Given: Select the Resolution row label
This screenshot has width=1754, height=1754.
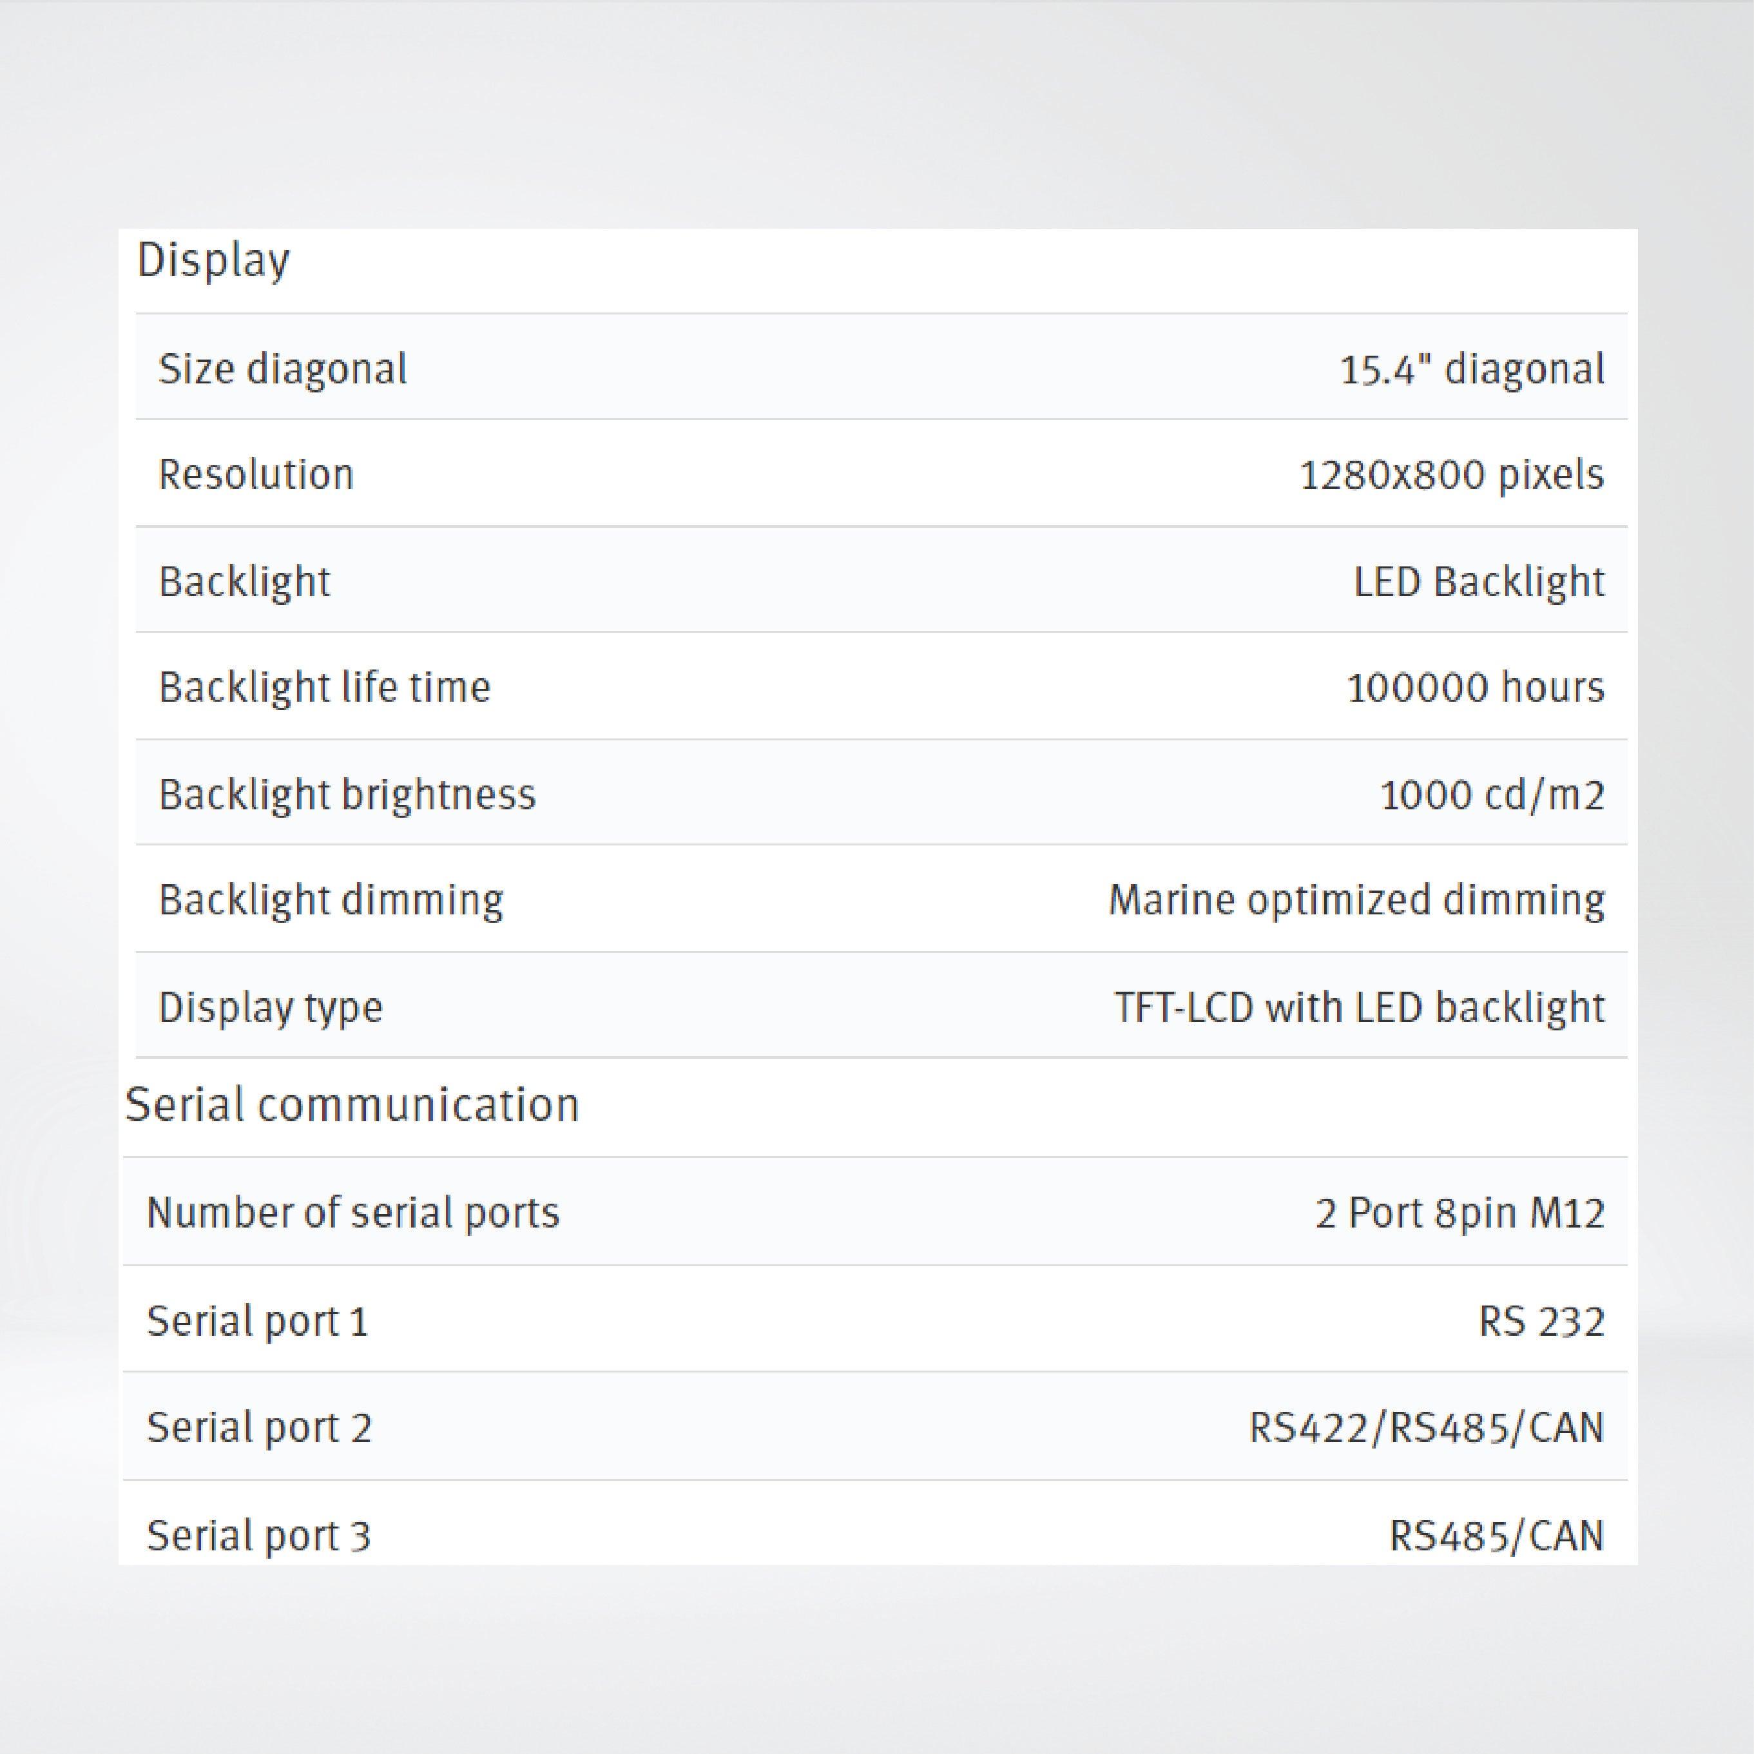Looking at the screenshot, I should coord(256,475).
